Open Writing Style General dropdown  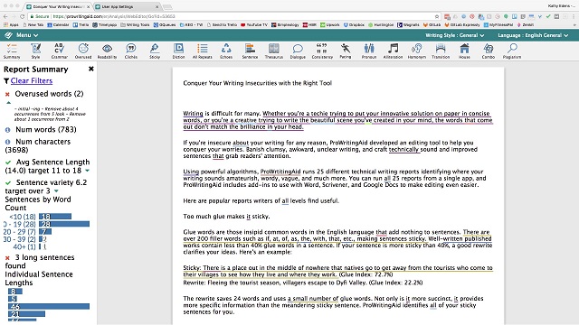pyautogui.click(x=454, y=35)
